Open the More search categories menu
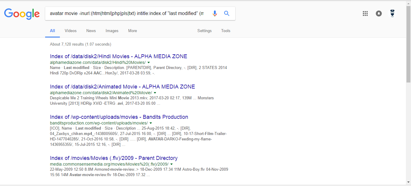The height and width of the screenshot is (186, 411). click(132, 31)
